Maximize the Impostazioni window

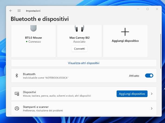[147, 9]
